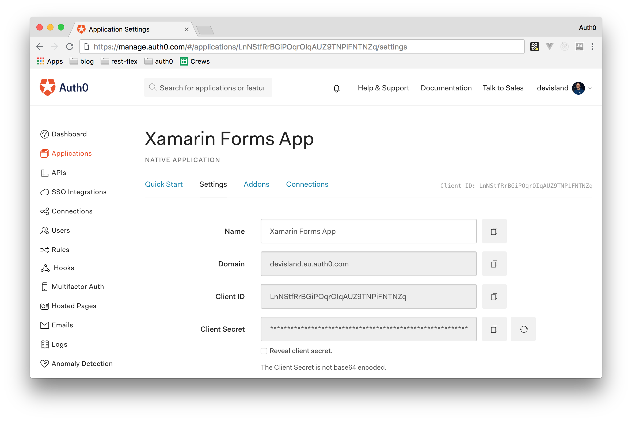Click the React DevTools extension icon
The image size is (632, 421).
pyautogui.click(x=534, y=47)
